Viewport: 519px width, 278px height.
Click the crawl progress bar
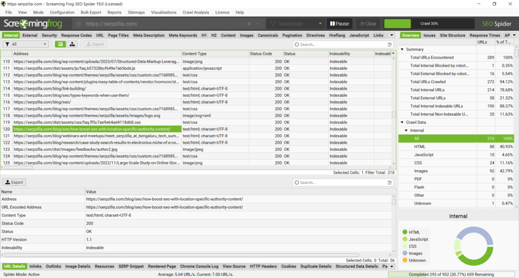429,24
